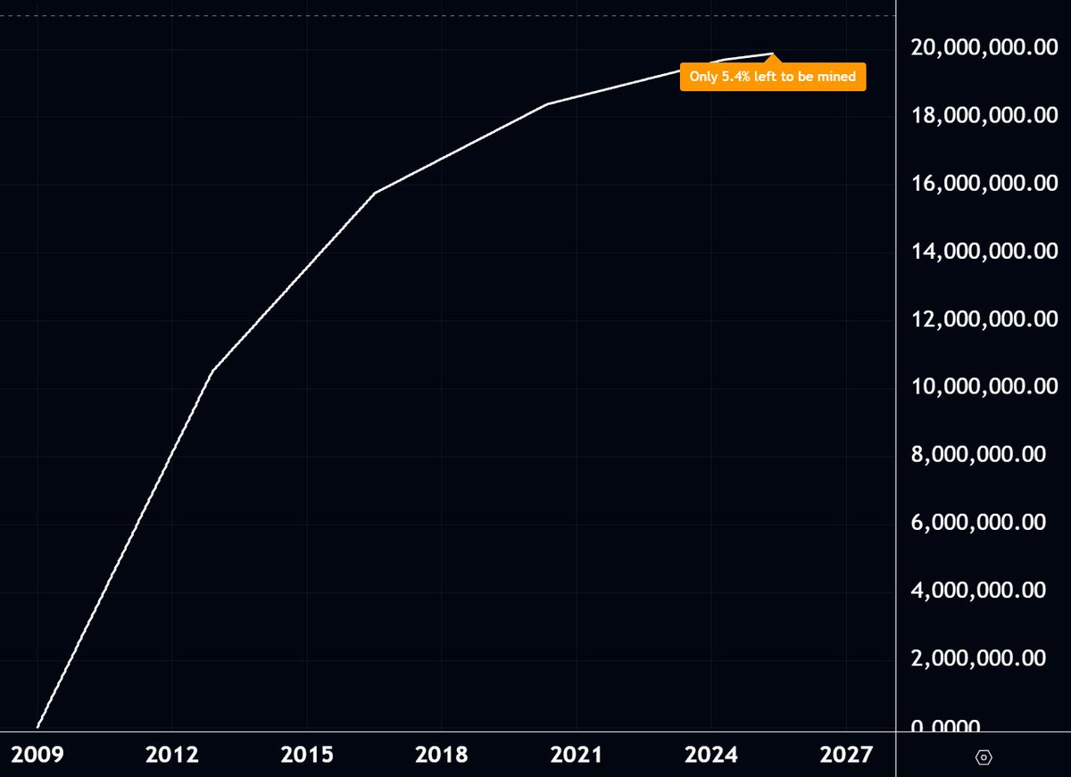Click the dashed 21 million supply cap line
Screen dimensions: 1071x777
pos(446,15)
